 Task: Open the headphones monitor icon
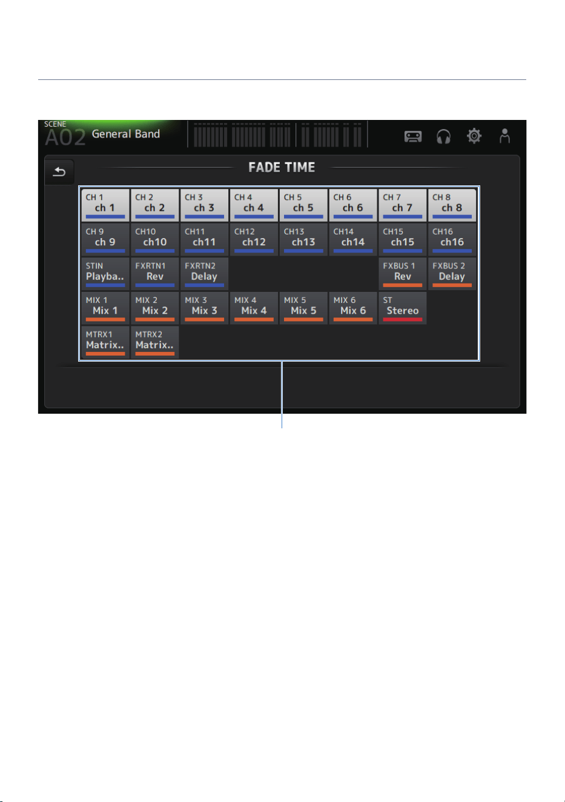click(443, 136)
